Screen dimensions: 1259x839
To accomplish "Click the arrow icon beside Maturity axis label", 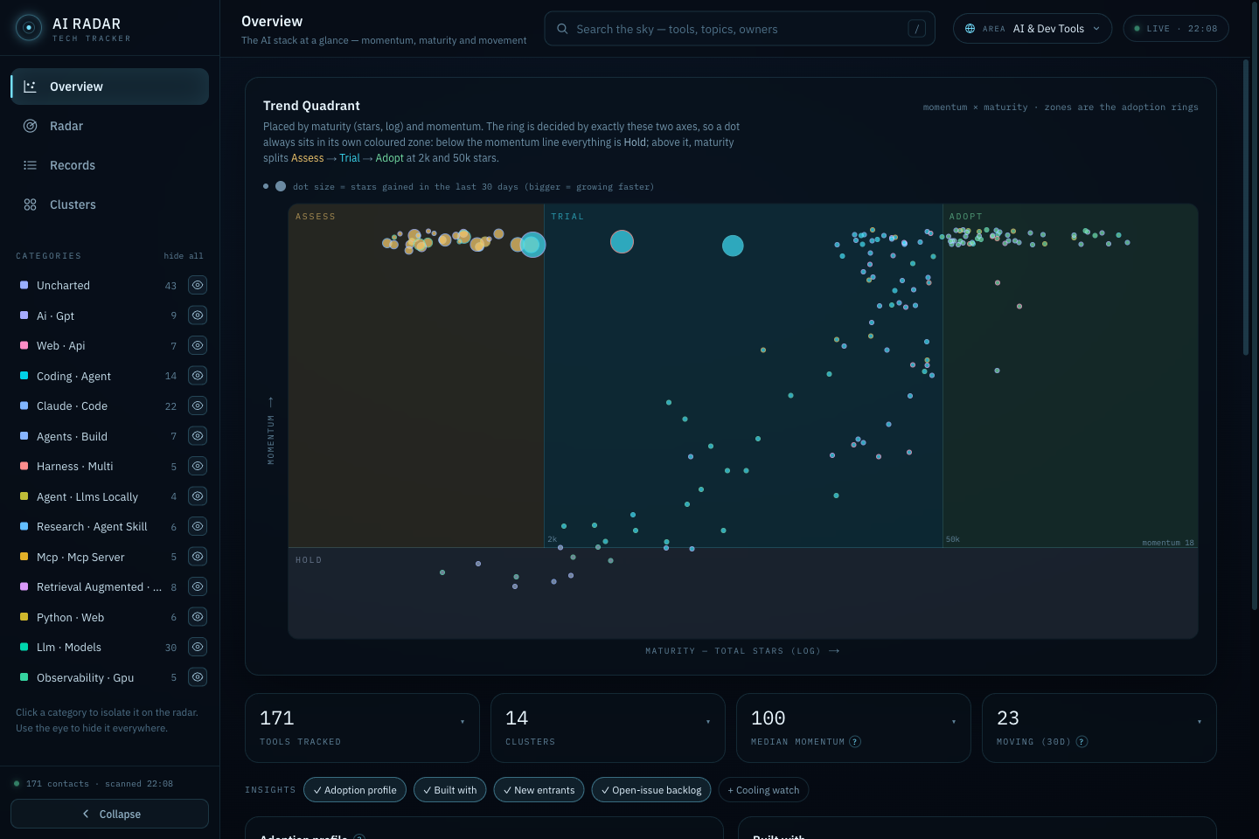I will click(x=834, y=651).
